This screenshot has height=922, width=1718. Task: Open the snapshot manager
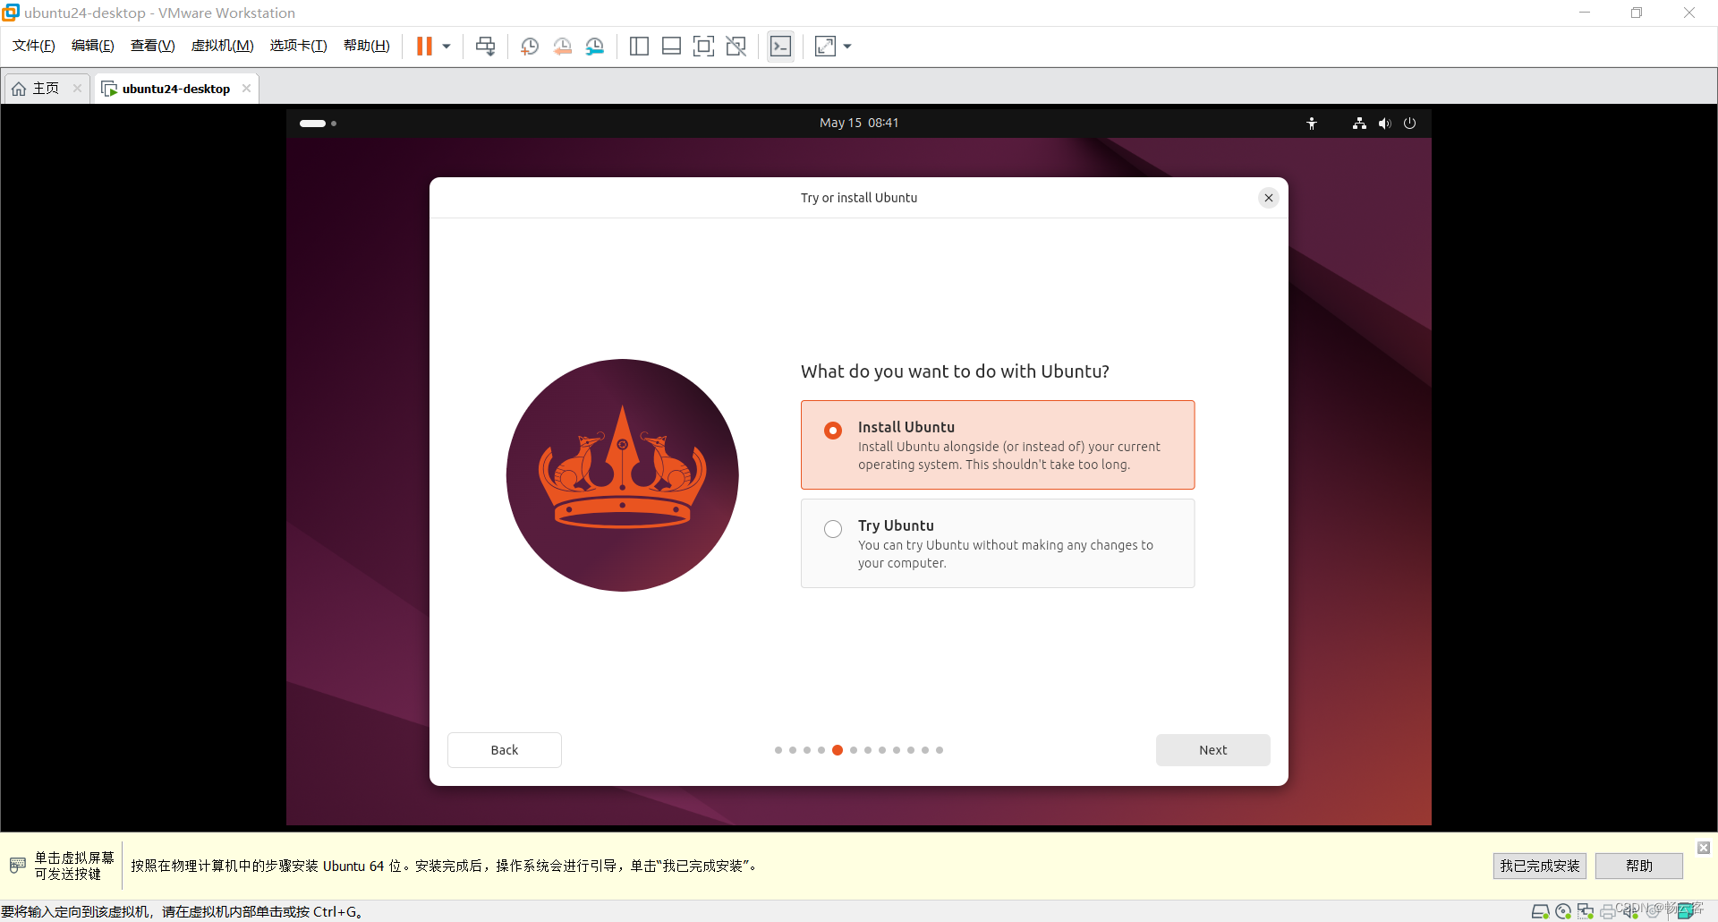pyautogui.click(x=595, y=46)
